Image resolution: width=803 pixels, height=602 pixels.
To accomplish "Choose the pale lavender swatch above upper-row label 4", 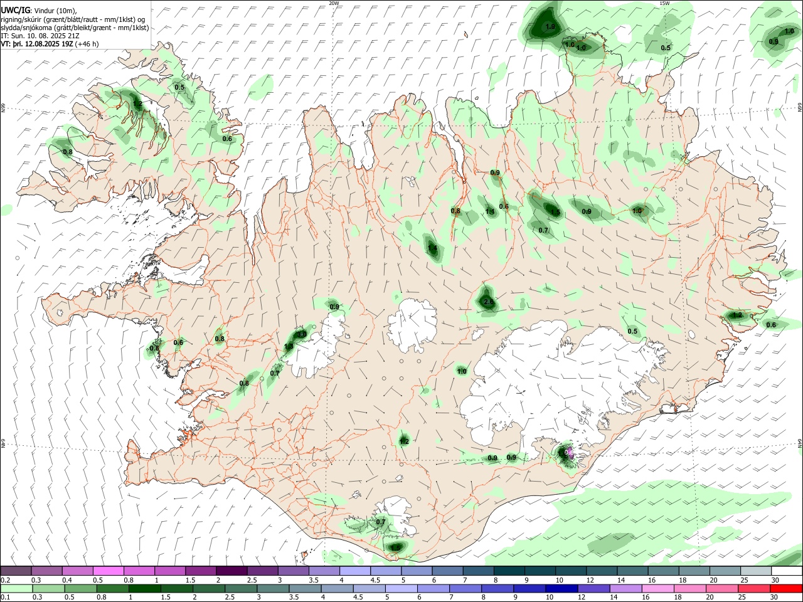I will pos(355,571).
